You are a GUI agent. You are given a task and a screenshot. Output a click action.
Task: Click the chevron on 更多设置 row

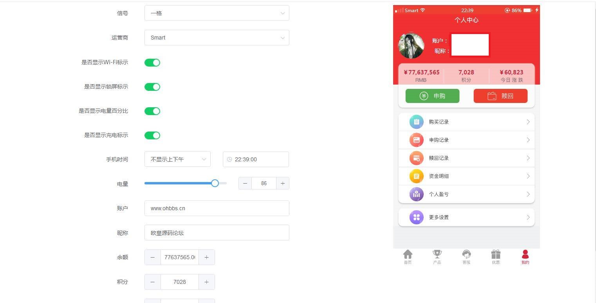coord(528,217)
